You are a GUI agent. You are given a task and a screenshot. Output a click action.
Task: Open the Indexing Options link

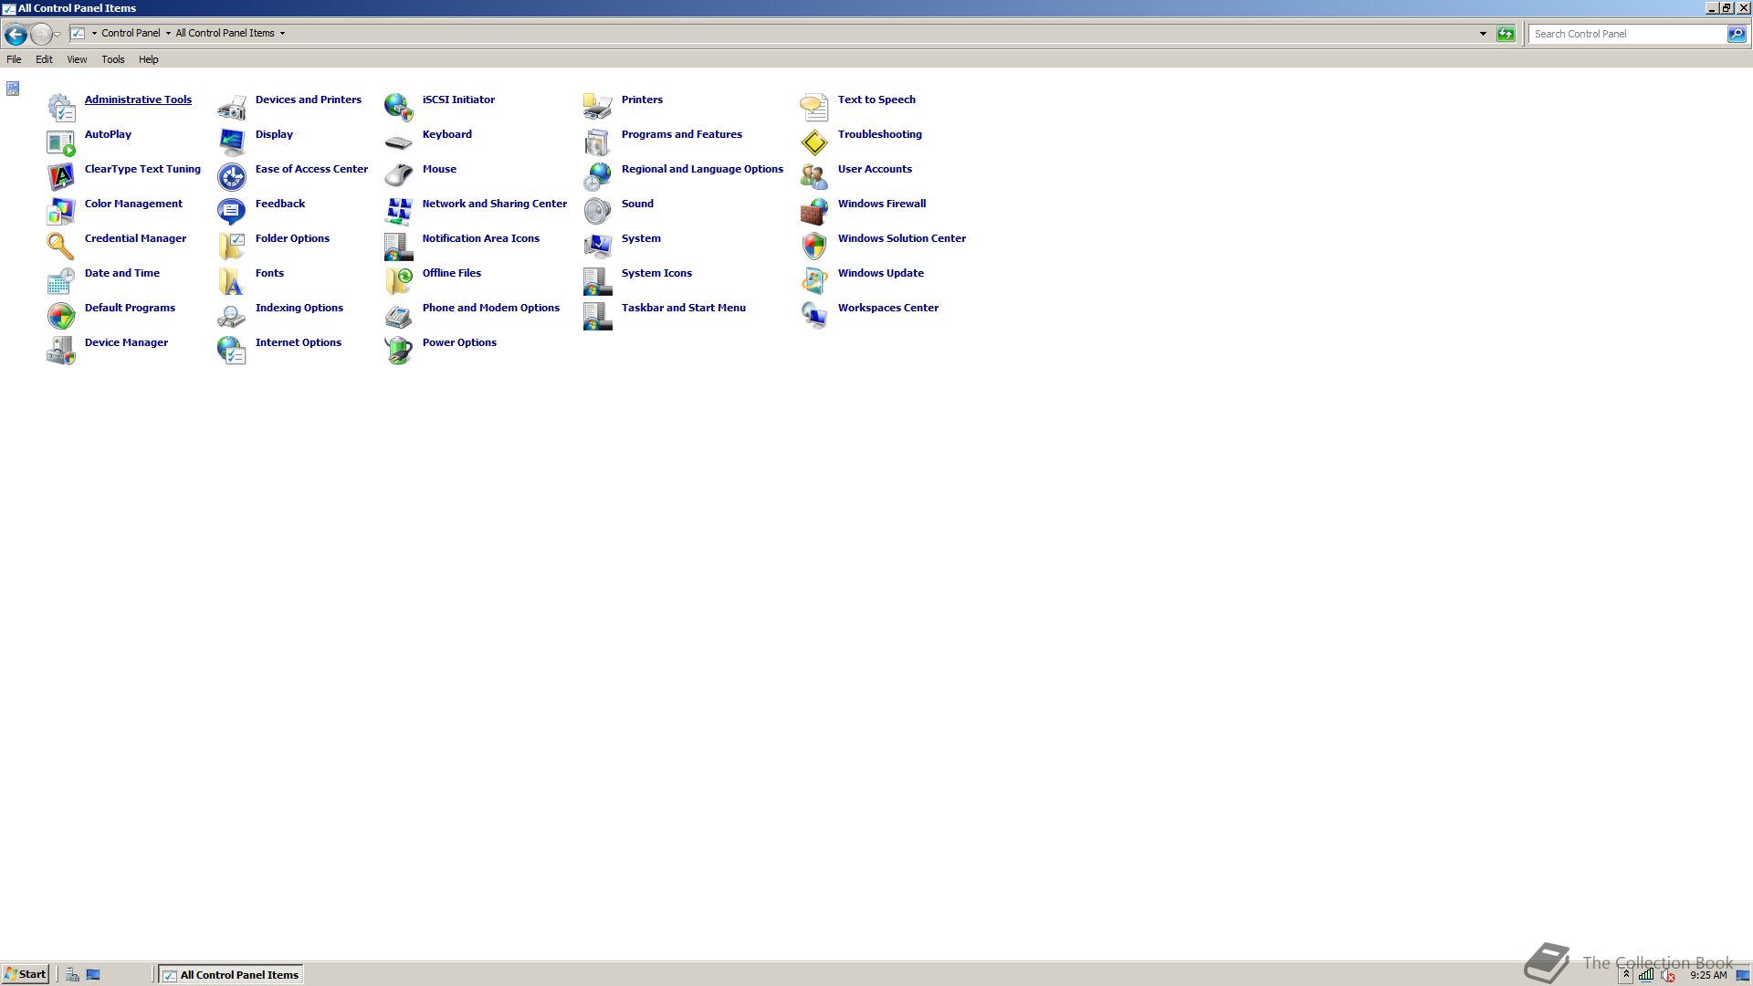click(x=299, y=308)
